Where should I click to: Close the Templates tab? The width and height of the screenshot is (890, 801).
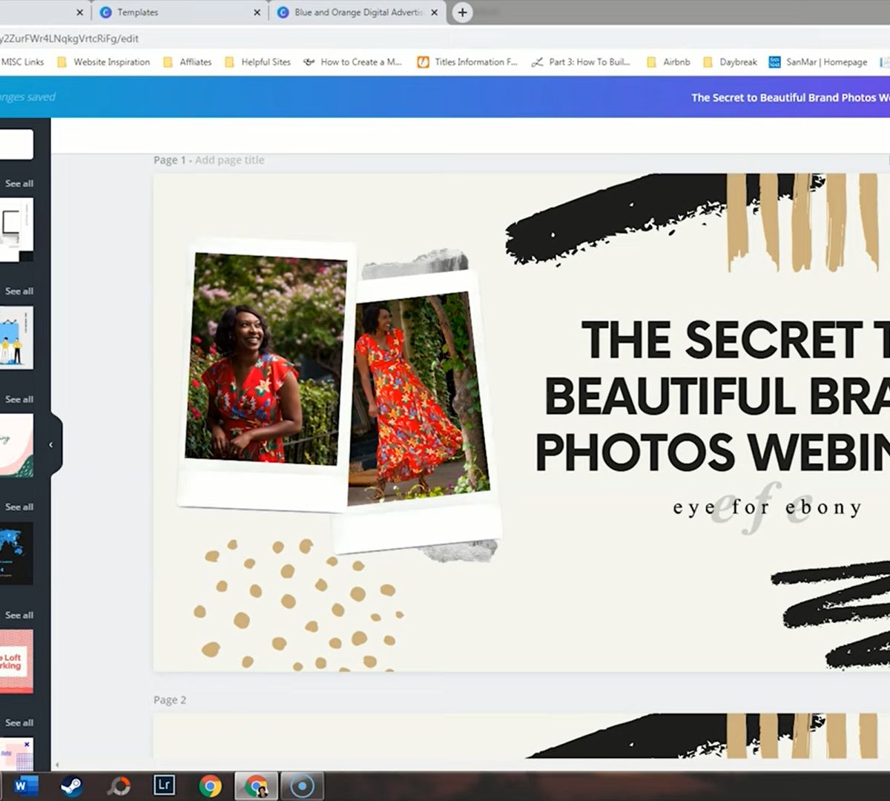point(257,13)
